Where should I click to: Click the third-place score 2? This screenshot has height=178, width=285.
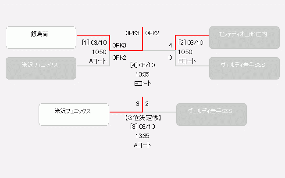(x=147, y=104)
